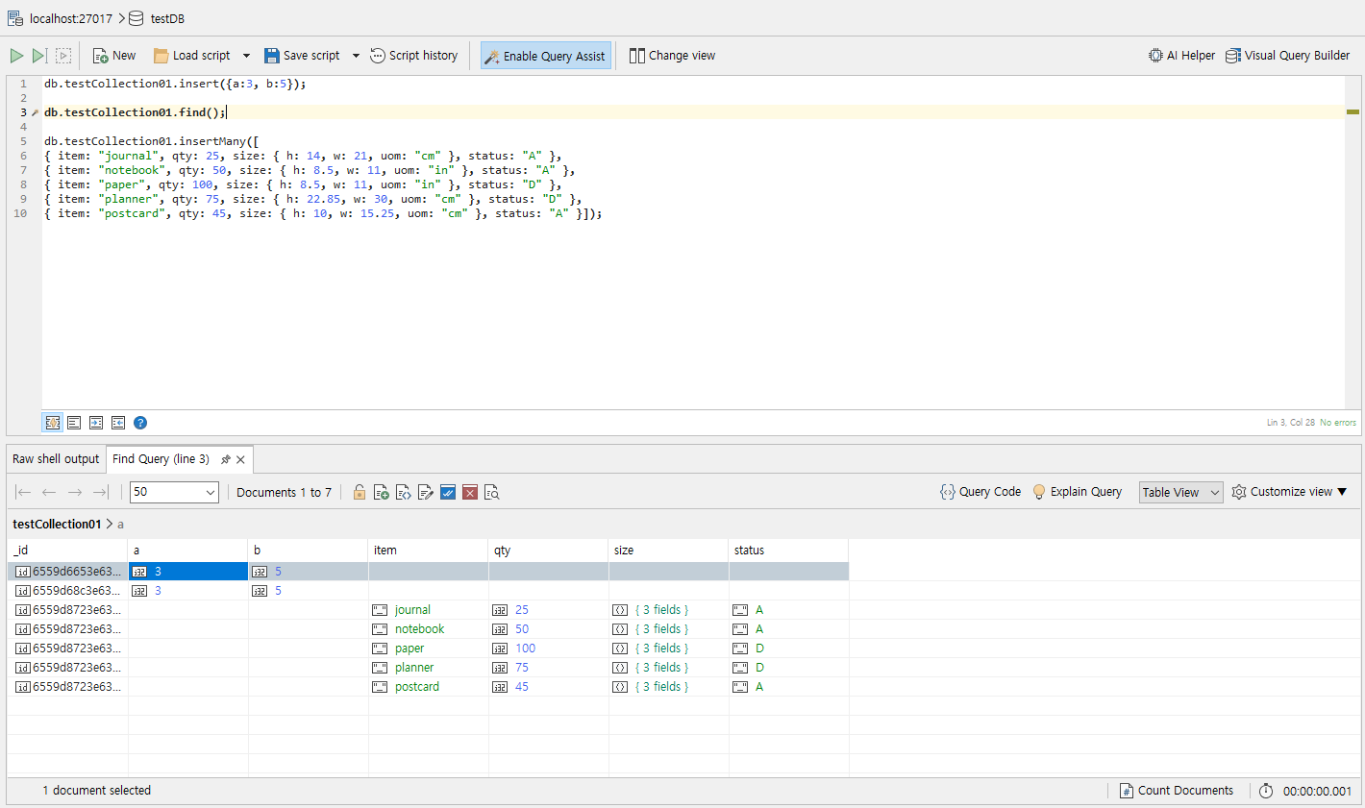
Task: Open the Visual Query Builder
Action: [1287, 56]
